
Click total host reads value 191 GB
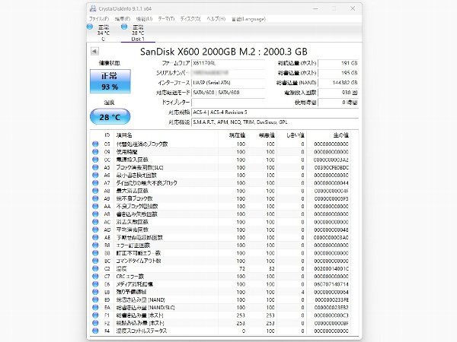point(338,63)
